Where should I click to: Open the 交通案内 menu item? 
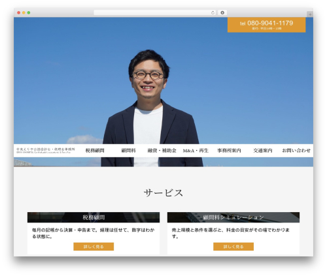pyautogui.click(x=263, y=151)
